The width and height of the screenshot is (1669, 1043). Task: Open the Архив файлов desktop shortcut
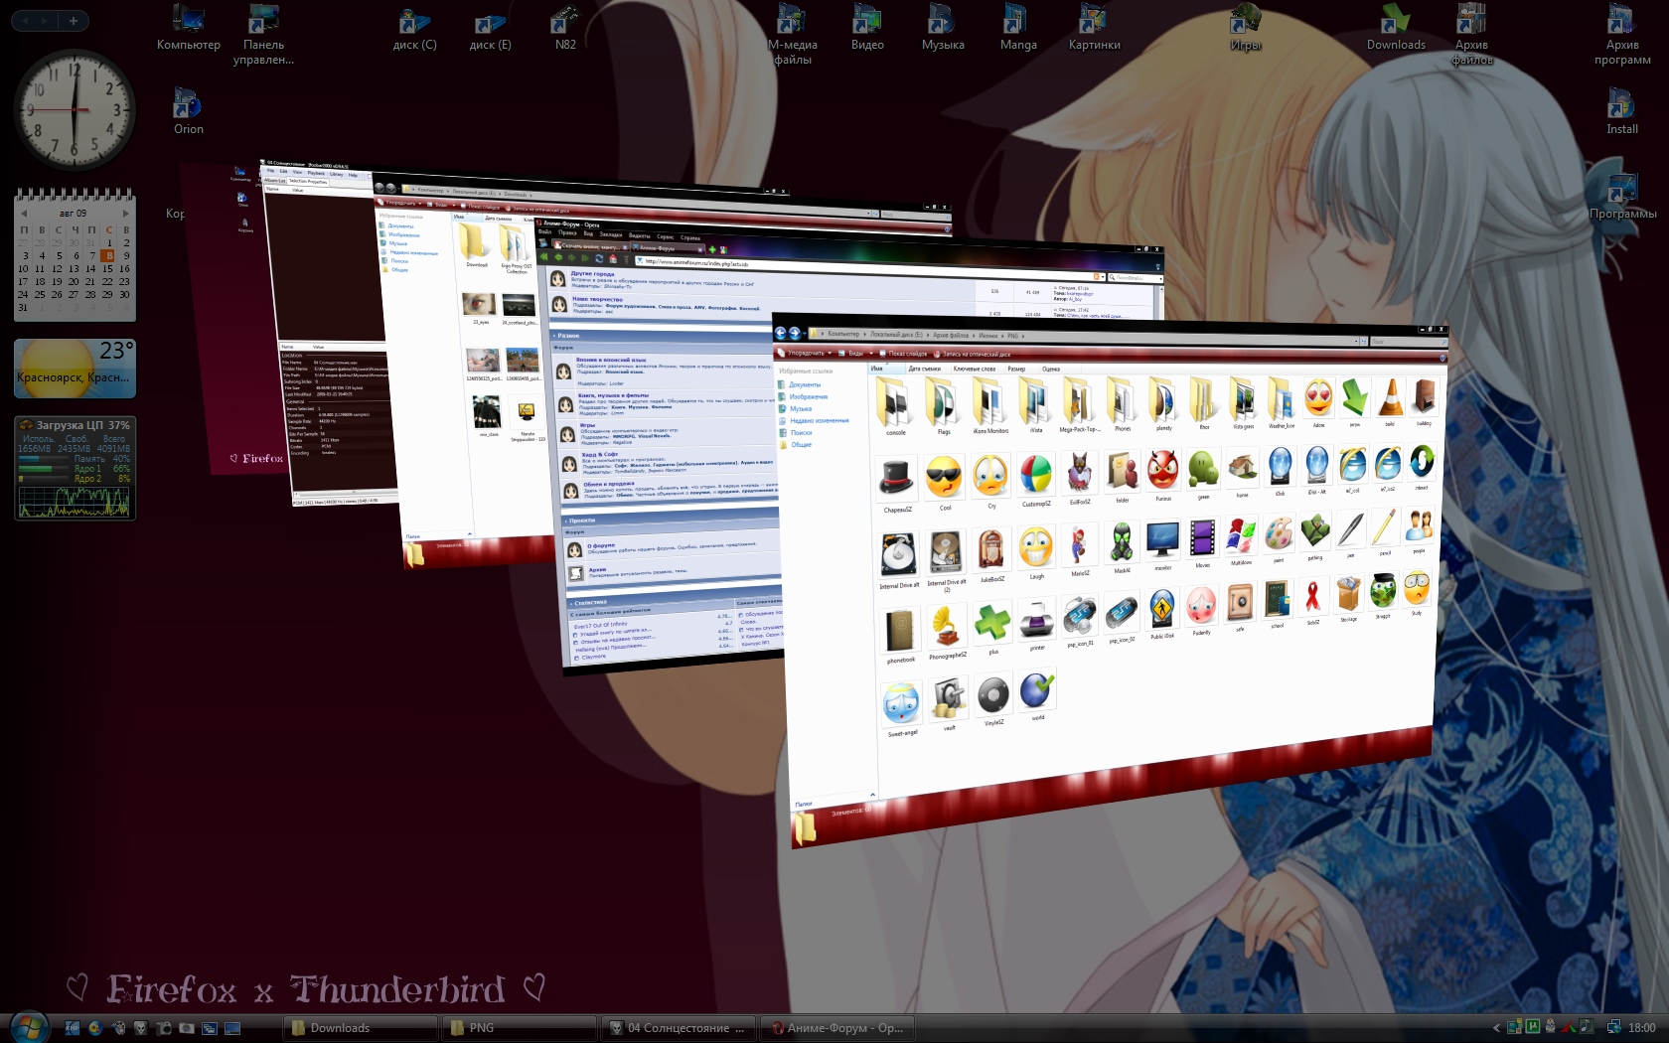1471,35
